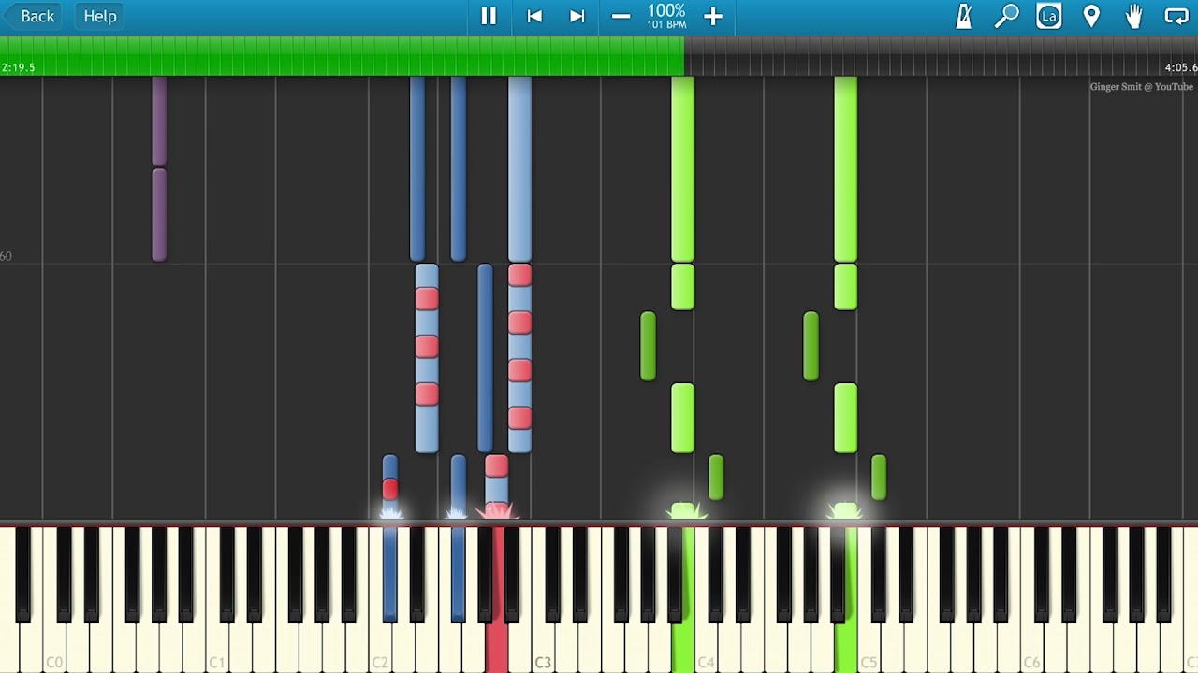Open the Help button
Viewport: 1198px width, 673px height.
pyautogui.click(x=100, y=16)
